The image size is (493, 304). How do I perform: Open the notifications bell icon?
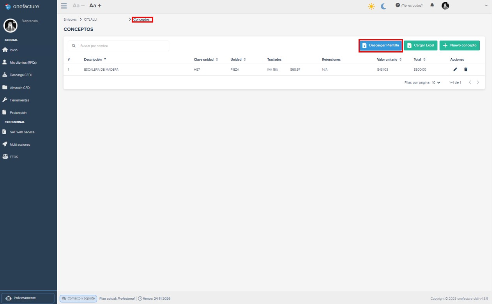432,5
